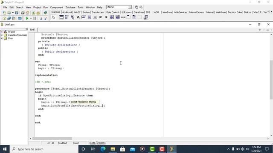Open Microsoft Edge from the taskbar

[103, 149]
